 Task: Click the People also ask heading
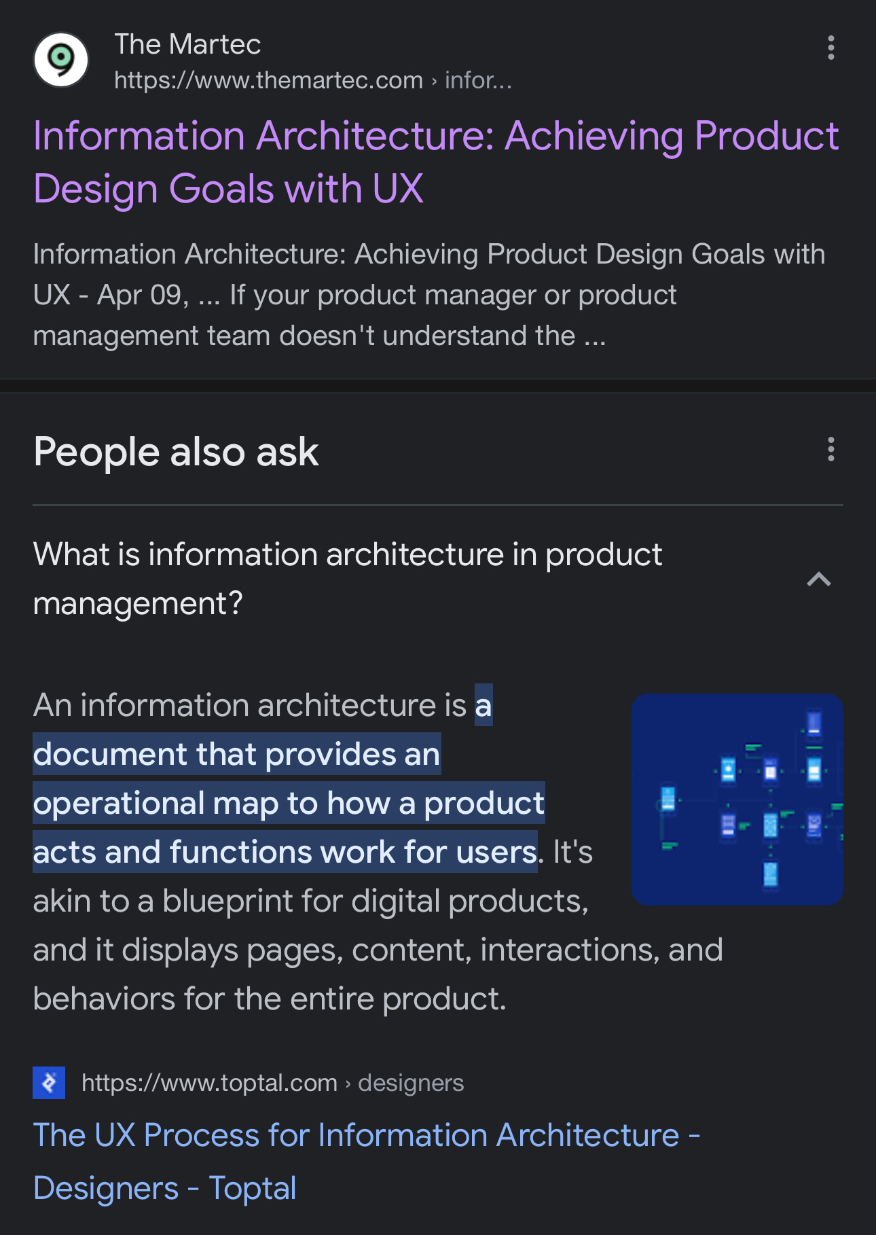(176, 452)
